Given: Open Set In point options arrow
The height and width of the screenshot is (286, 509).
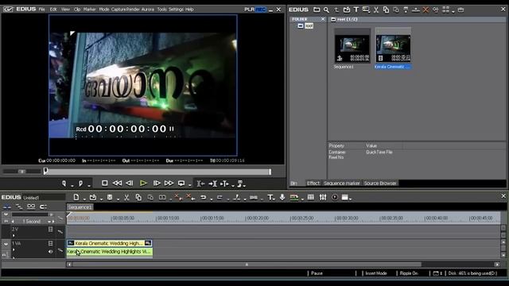Looking at the screenshot, I should (72, 185).
